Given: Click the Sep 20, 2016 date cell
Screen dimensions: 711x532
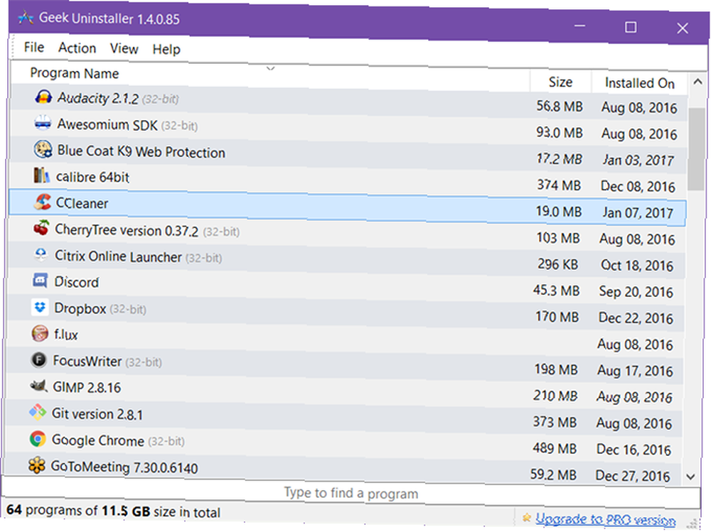Looking at the screenshot, I should [636, 291].
